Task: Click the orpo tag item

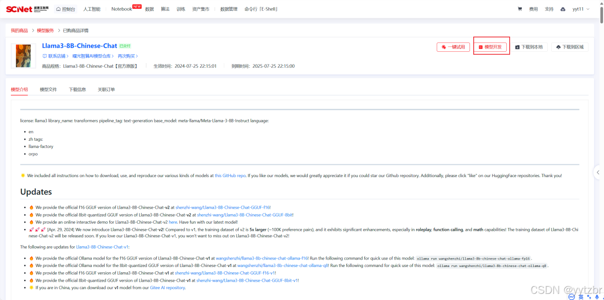Action: [x=33, y=154]
